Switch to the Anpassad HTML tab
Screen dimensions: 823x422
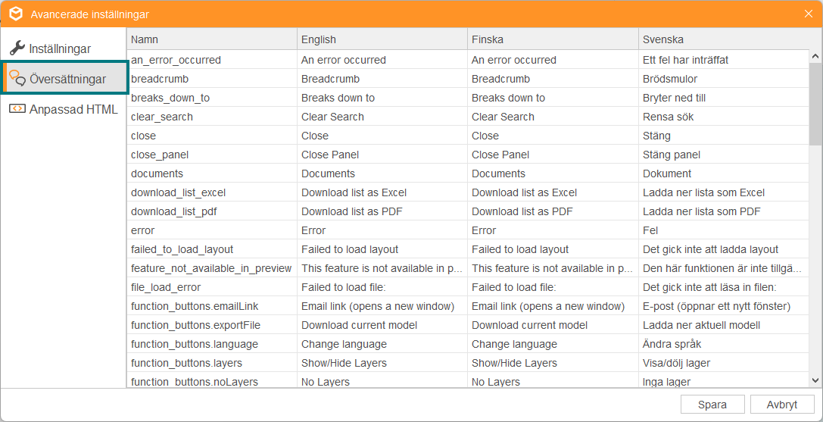click(63, 109)
